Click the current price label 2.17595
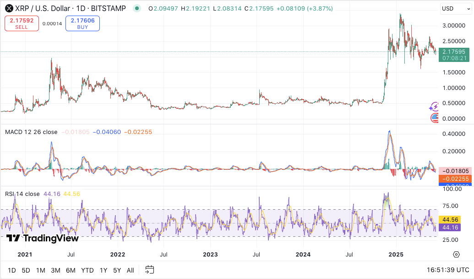This screenshot has height=279, width=474. 453,52
